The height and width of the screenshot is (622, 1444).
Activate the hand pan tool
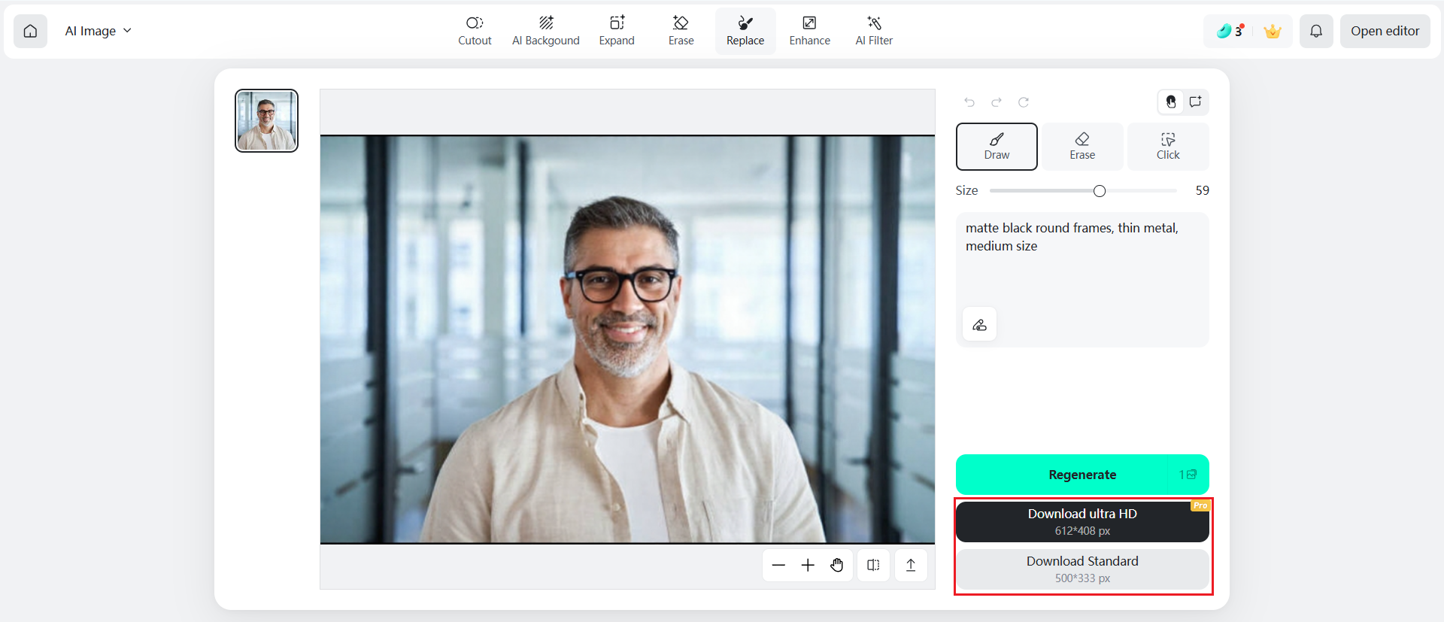click(x=837, y=566)
